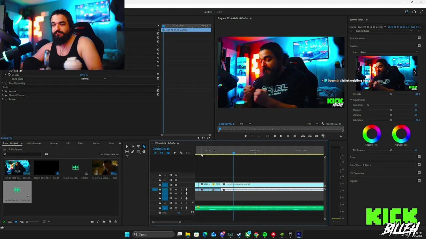Image resolution: width=426 pixels, height=239 pixels.
Task: Select the Slip tool
Action: [127, 152]
